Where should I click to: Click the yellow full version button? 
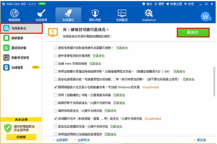click(21, 137)
